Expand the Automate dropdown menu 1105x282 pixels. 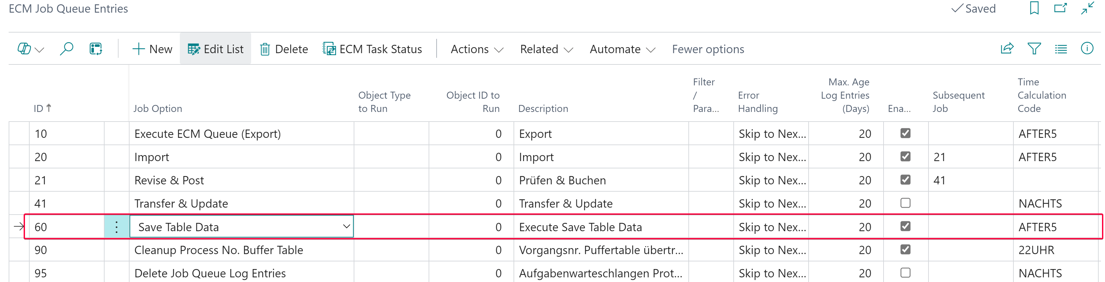tap(622, 49)
